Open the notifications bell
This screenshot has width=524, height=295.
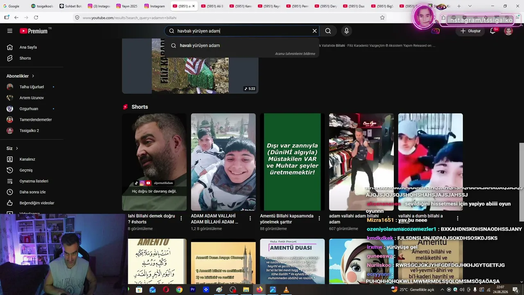pyautogui.click(x=493, y=31)
